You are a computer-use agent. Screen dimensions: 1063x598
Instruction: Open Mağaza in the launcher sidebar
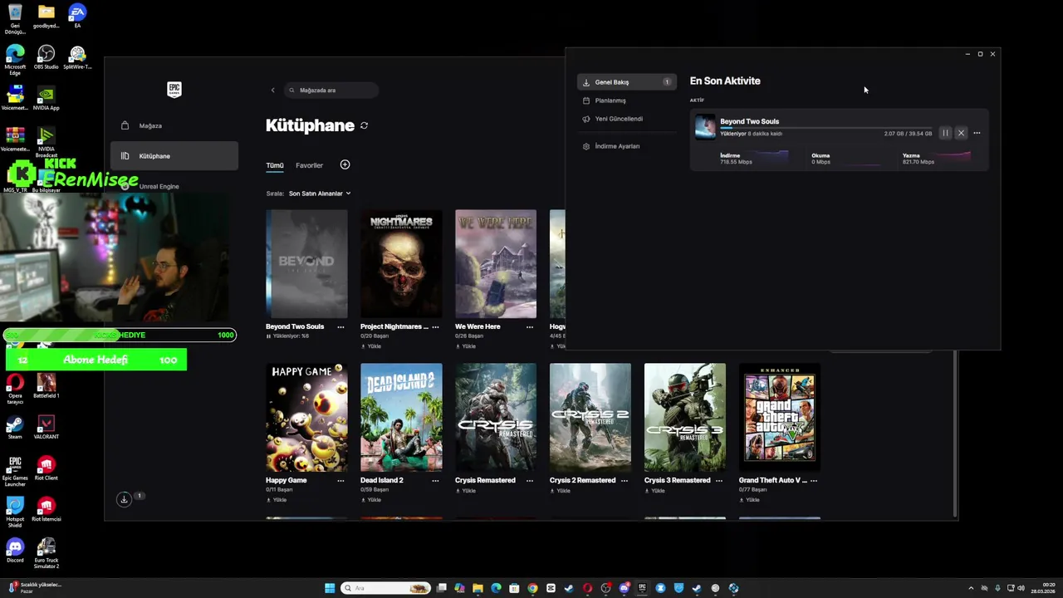pyautogui.click(x=174, y=125)
